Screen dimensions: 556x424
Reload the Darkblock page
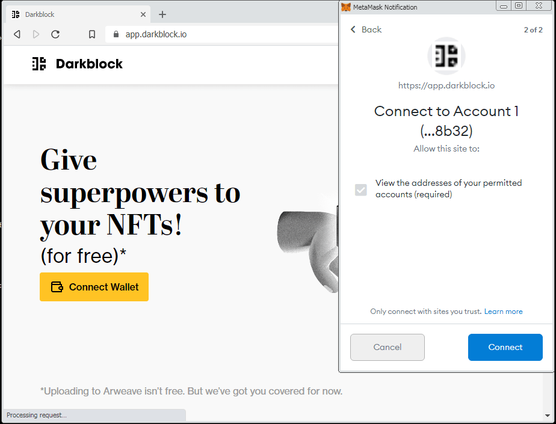coord(55,34)
